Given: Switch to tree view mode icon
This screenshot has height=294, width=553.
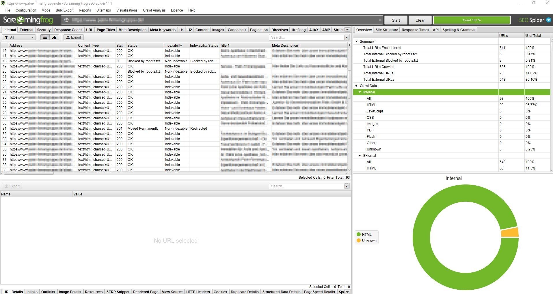Looking at the screenshot, I should tap(54, 37).
